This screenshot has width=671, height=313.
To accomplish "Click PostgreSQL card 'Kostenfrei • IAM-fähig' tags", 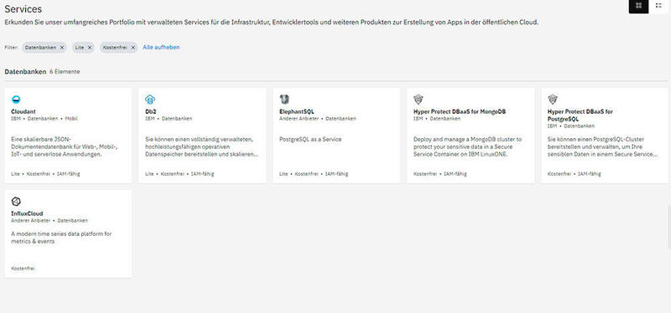I will [x=575, y=174].
